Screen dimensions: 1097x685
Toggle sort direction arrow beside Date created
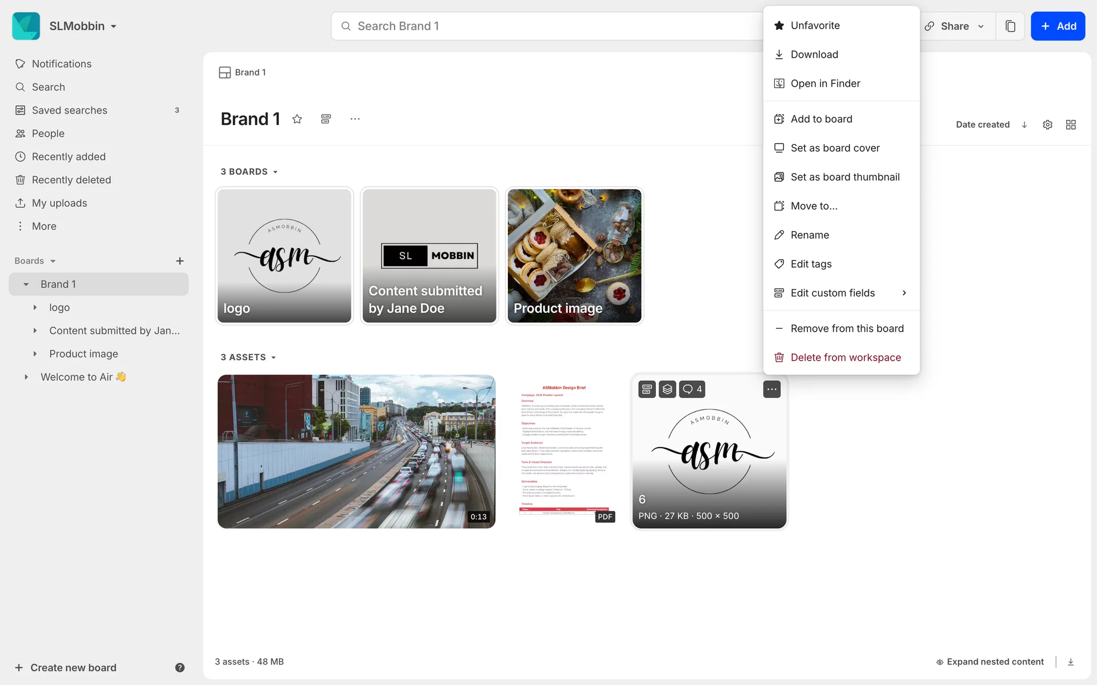pos(1024,124)
